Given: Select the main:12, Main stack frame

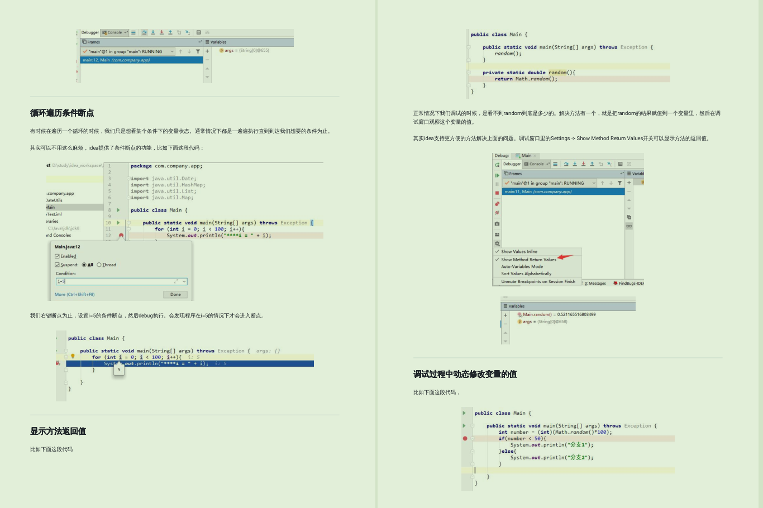Looking at the screenshot, I should [x=142, y=60].
